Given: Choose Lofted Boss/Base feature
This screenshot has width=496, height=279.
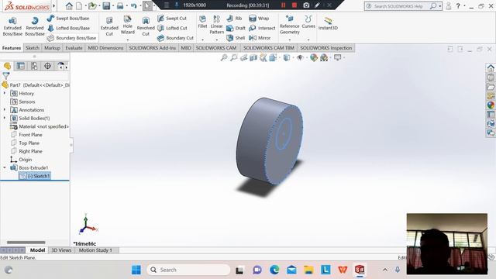Looking at the screenshot, I should tap(68, 28).
